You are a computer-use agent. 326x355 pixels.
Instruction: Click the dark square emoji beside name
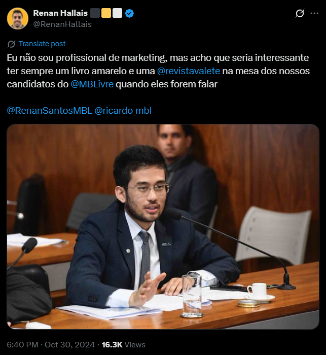coord(95,13)
